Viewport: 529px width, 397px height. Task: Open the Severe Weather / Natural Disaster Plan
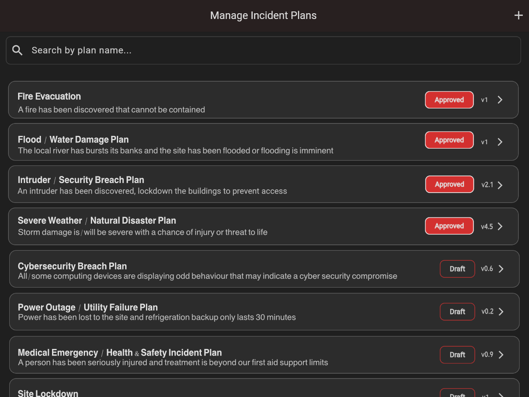pos(220,226)
